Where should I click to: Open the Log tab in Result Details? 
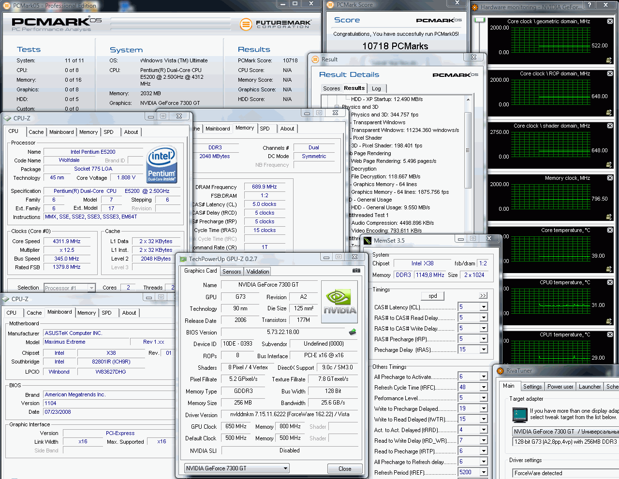(376, 88)
